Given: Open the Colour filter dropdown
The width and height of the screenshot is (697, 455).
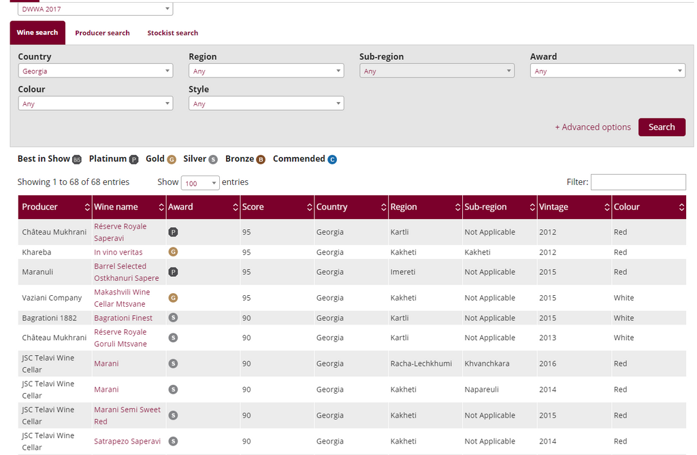Looking at the screenshot, I should coord(95,103).
